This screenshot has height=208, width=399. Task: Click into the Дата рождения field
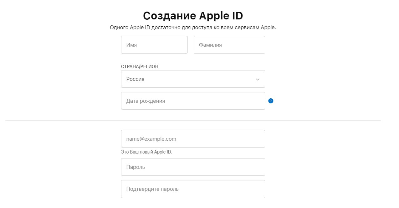pos(193,101)
